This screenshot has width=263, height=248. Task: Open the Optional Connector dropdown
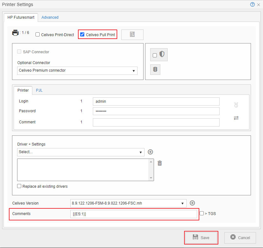coord(133,70)
